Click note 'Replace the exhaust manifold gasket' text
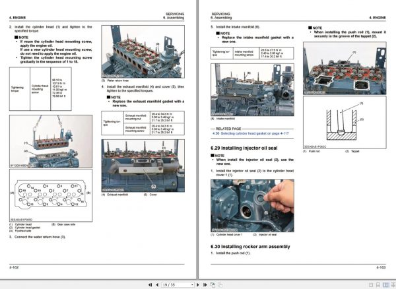Image resolution: width=396 pixels, height=289 pixels. (148, 104)
